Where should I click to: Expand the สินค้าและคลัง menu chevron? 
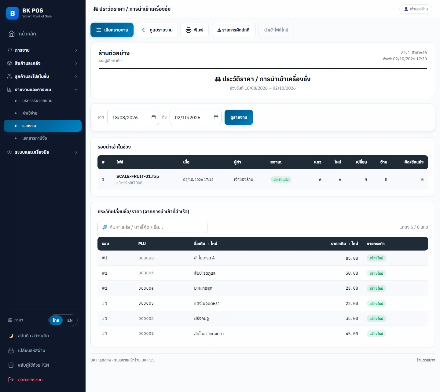[76, 63]
